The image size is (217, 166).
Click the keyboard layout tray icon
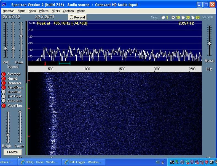pos(163,162)
